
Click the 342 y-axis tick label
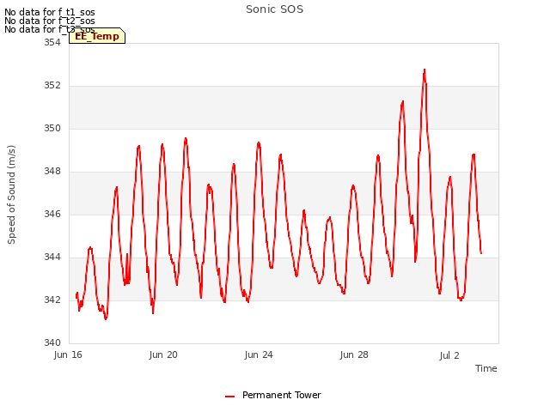[x=52, y=300]
